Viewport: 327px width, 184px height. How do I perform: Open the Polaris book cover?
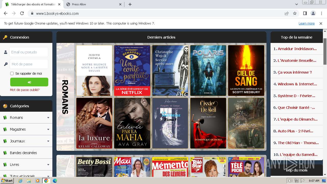[x=208, y=71]
